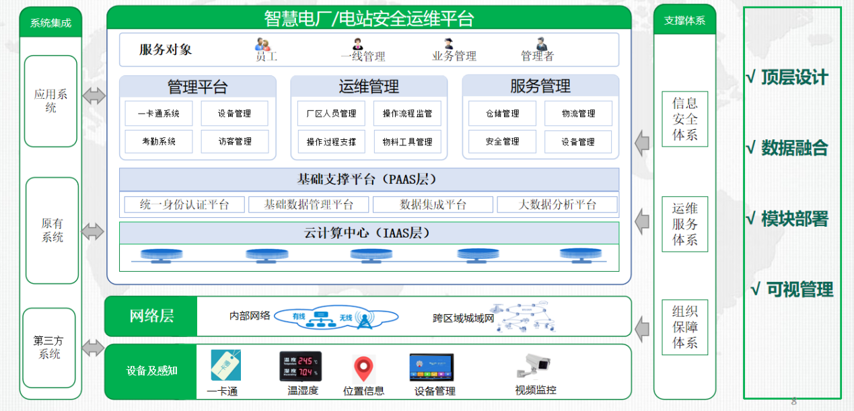
Task: Select the 系统集成 header tab
Action: [50, 23]
